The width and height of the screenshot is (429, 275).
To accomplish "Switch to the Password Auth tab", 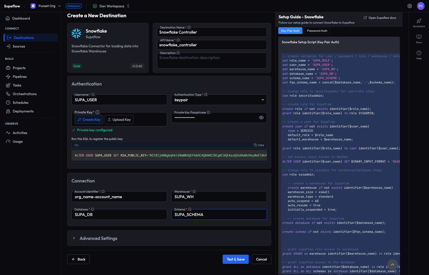I will [x=317, y=31].
